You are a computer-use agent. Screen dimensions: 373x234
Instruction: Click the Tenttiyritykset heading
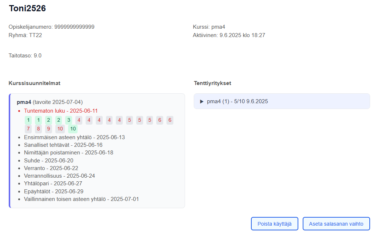[x=212, y=83]
